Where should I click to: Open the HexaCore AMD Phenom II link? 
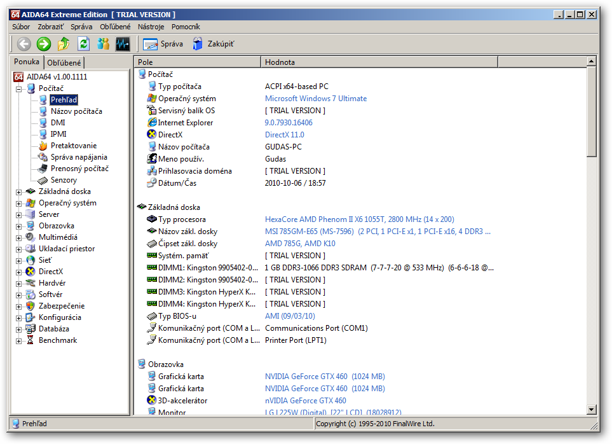[x=360, y=219]
